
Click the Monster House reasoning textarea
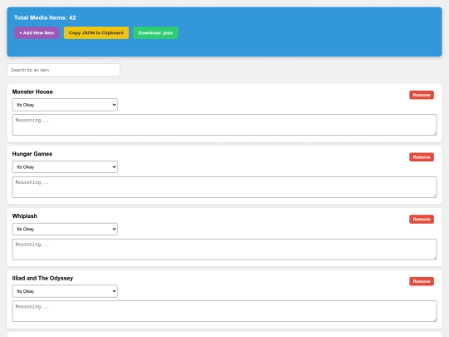(x=224, y=125)
